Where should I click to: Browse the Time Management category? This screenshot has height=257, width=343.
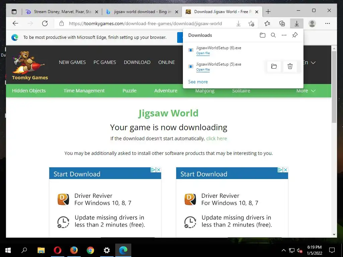[84, 91]
